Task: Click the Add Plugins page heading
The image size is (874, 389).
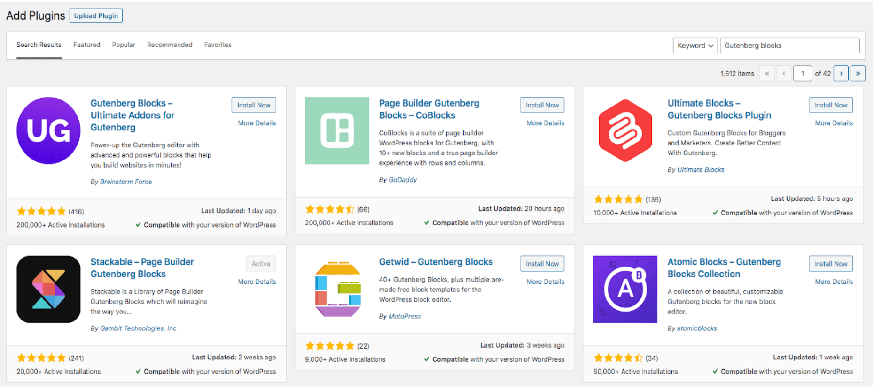Action: pos(36,15)
